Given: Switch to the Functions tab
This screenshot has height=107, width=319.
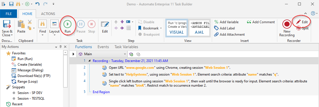Looking at the screenshot, I should 83,47.
